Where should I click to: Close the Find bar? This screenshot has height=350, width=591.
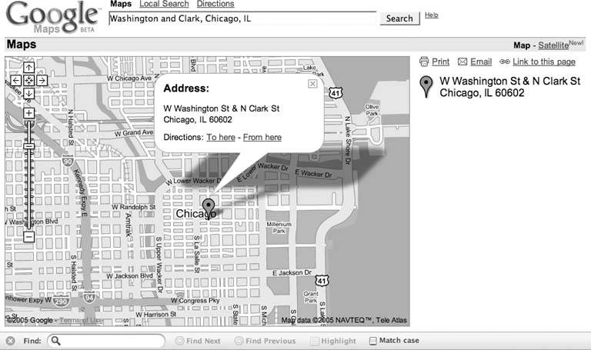pos(10,341)
